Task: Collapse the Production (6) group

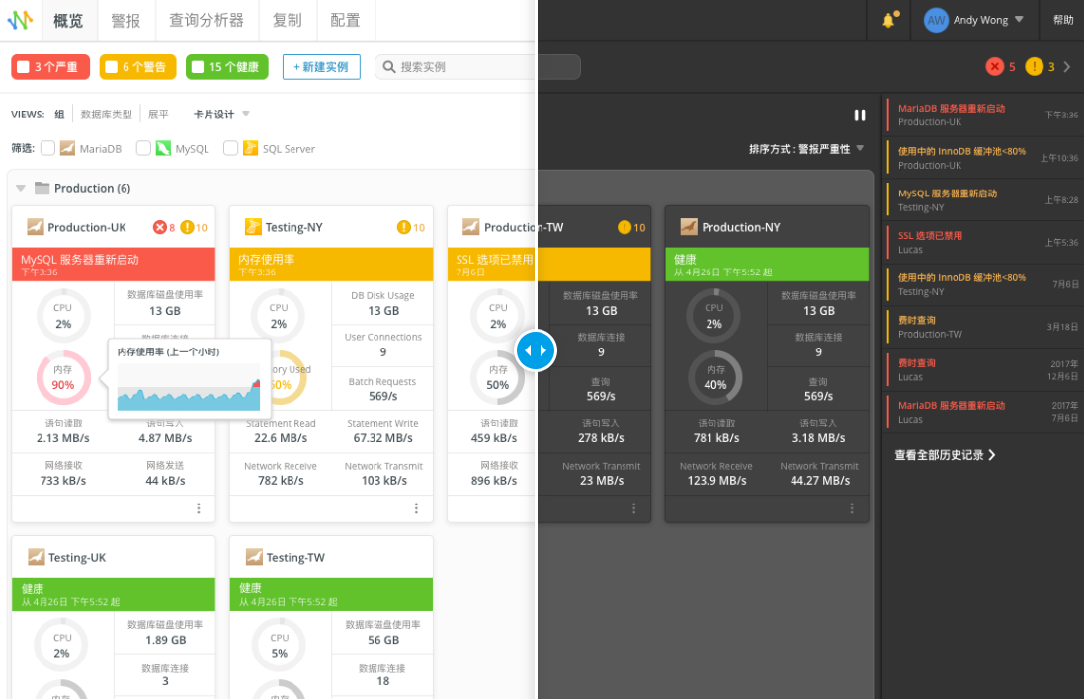Action: [21, 188]
